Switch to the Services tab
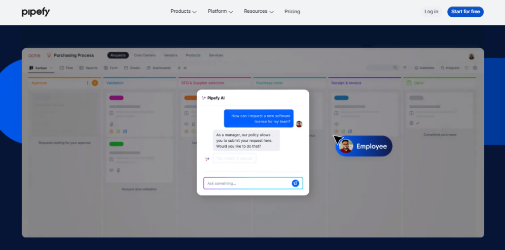The width and height of the screenshot is (505, 250). pos(216,55)
